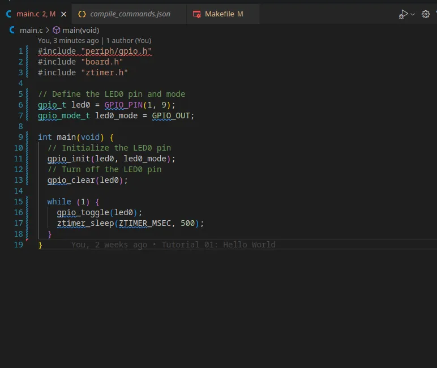This screenshot has width=437, height=368.
Task: Open the compile_commands.json tab
Action: pos(130,14)
